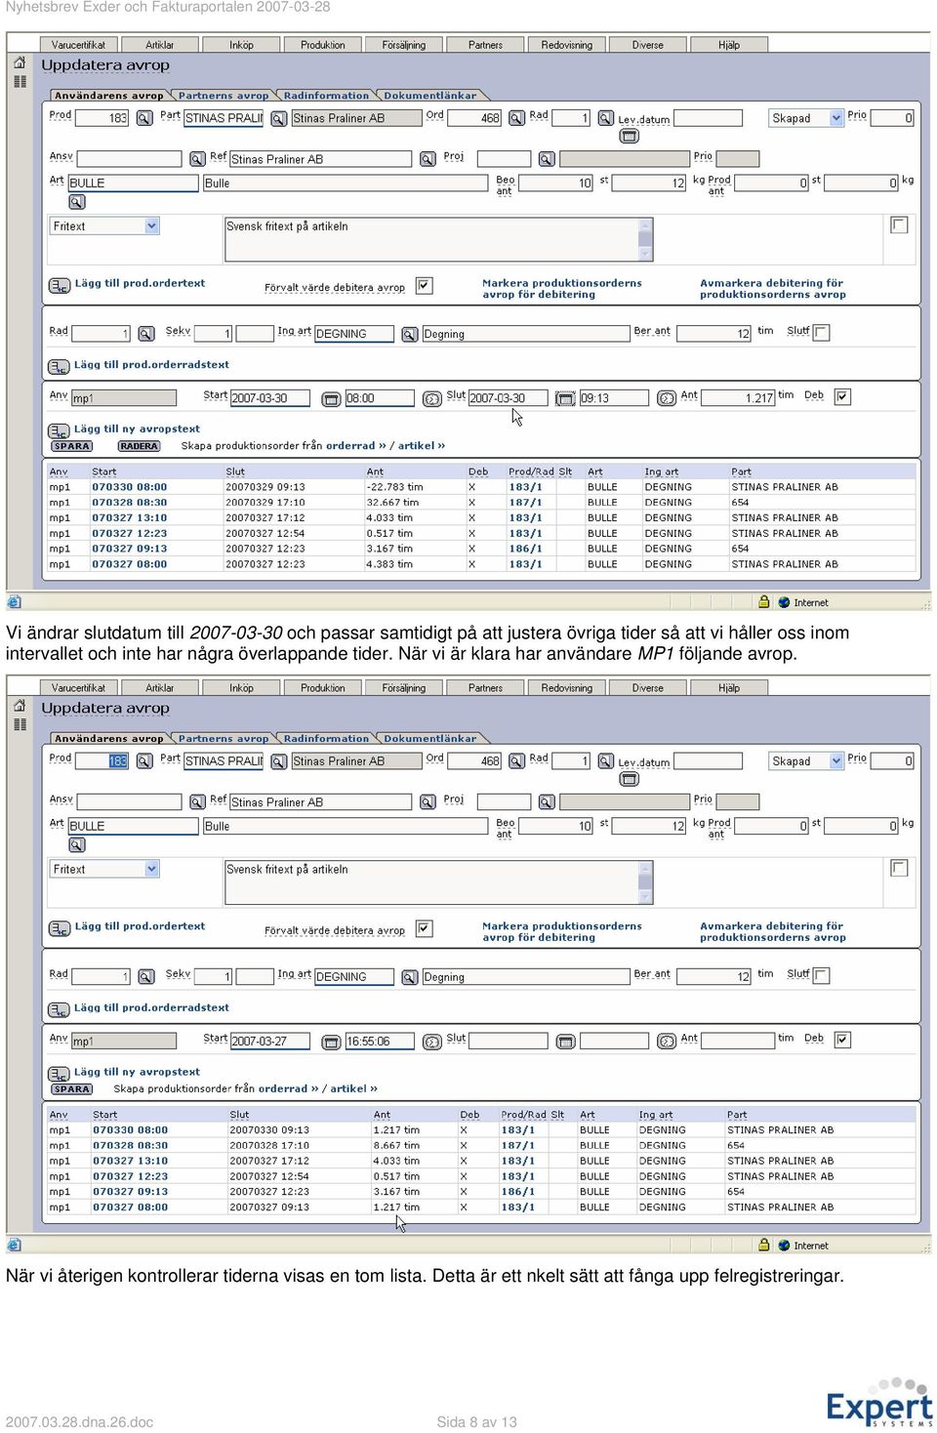
Task: Click the list icon below home, upper screenshot
Action: [x=20, y=82]
